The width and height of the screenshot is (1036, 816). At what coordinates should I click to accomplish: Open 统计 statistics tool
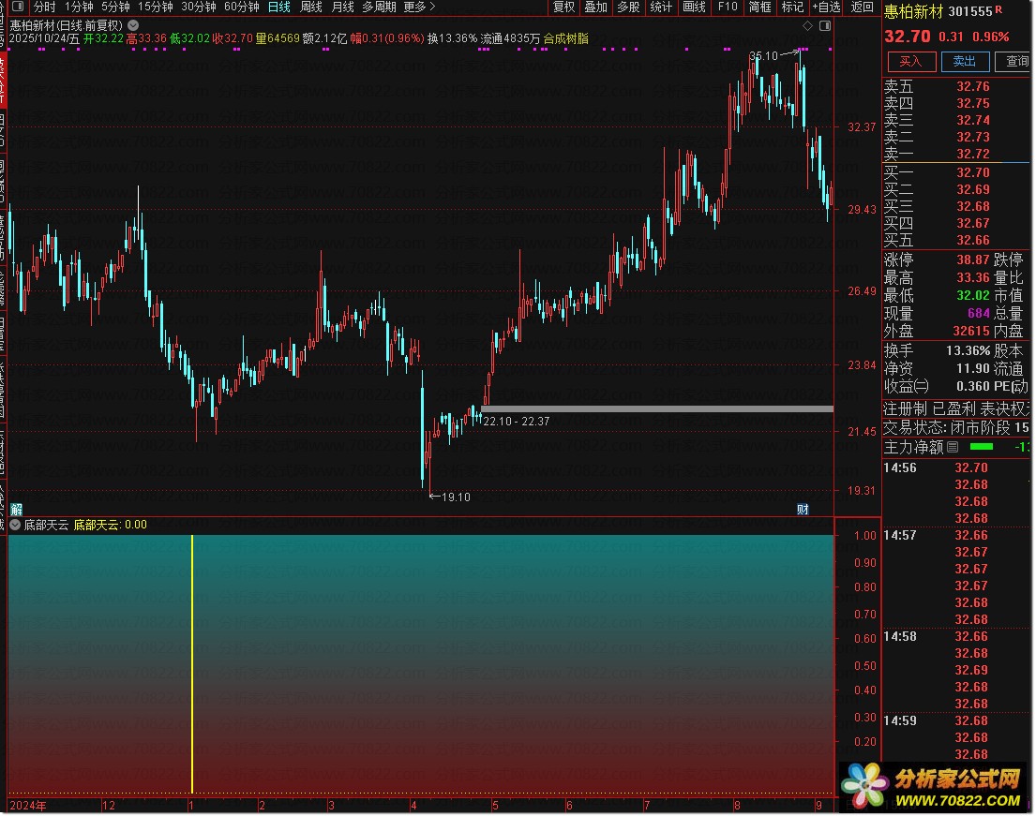tap(661, 7)
